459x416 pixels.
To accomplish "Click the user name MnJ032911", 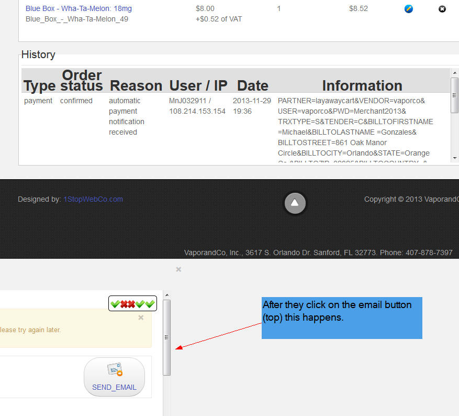I will 188,101.
